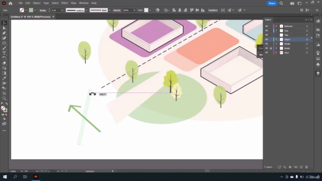Select the Curvature tool
This screenshot has height=181, width=322.
4,38
